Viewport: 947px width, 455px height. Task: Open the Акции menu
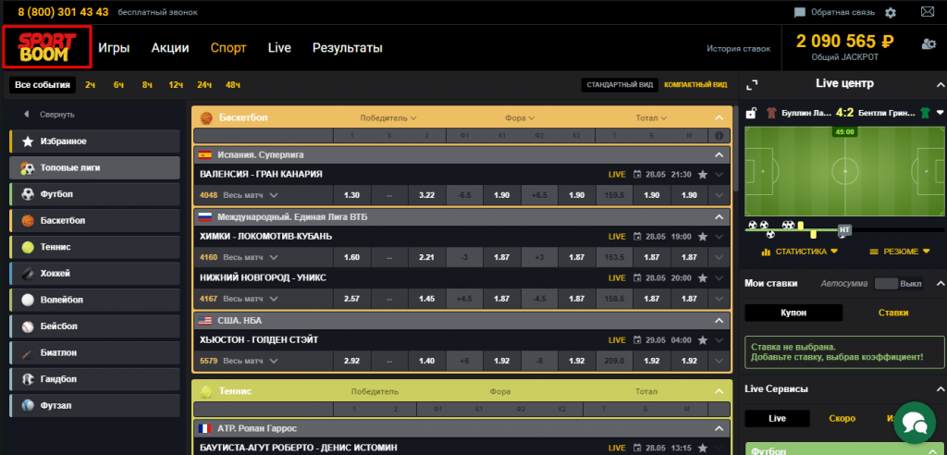[170, 48]
